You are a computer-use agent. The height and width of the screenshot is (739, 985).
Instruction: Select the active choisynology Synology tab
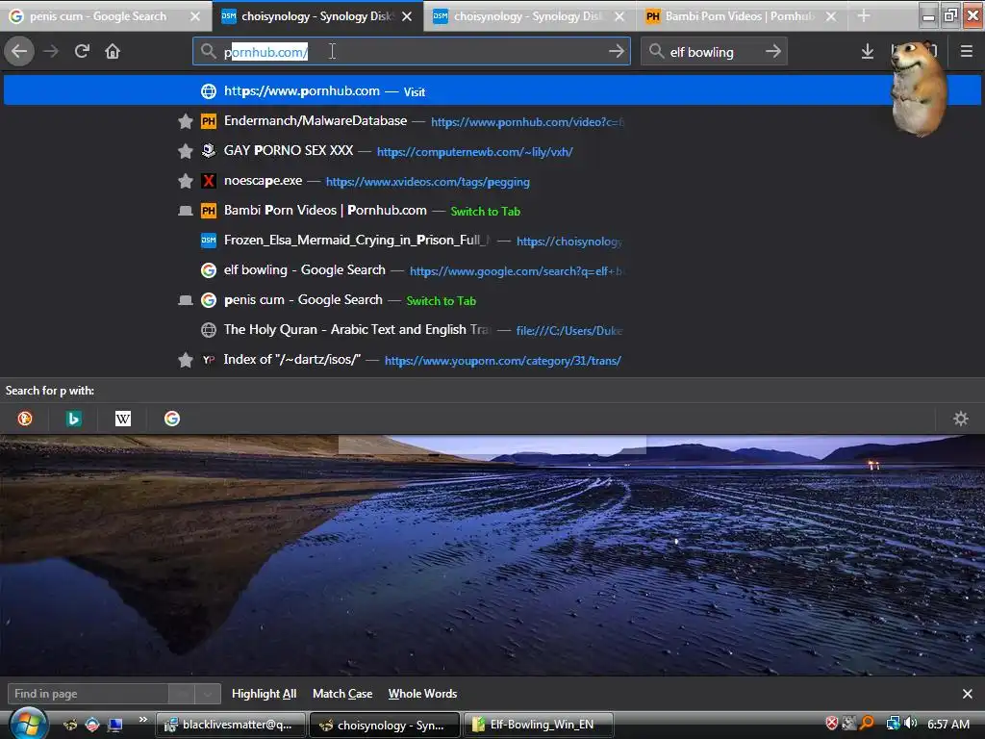[x=316, y=15]
